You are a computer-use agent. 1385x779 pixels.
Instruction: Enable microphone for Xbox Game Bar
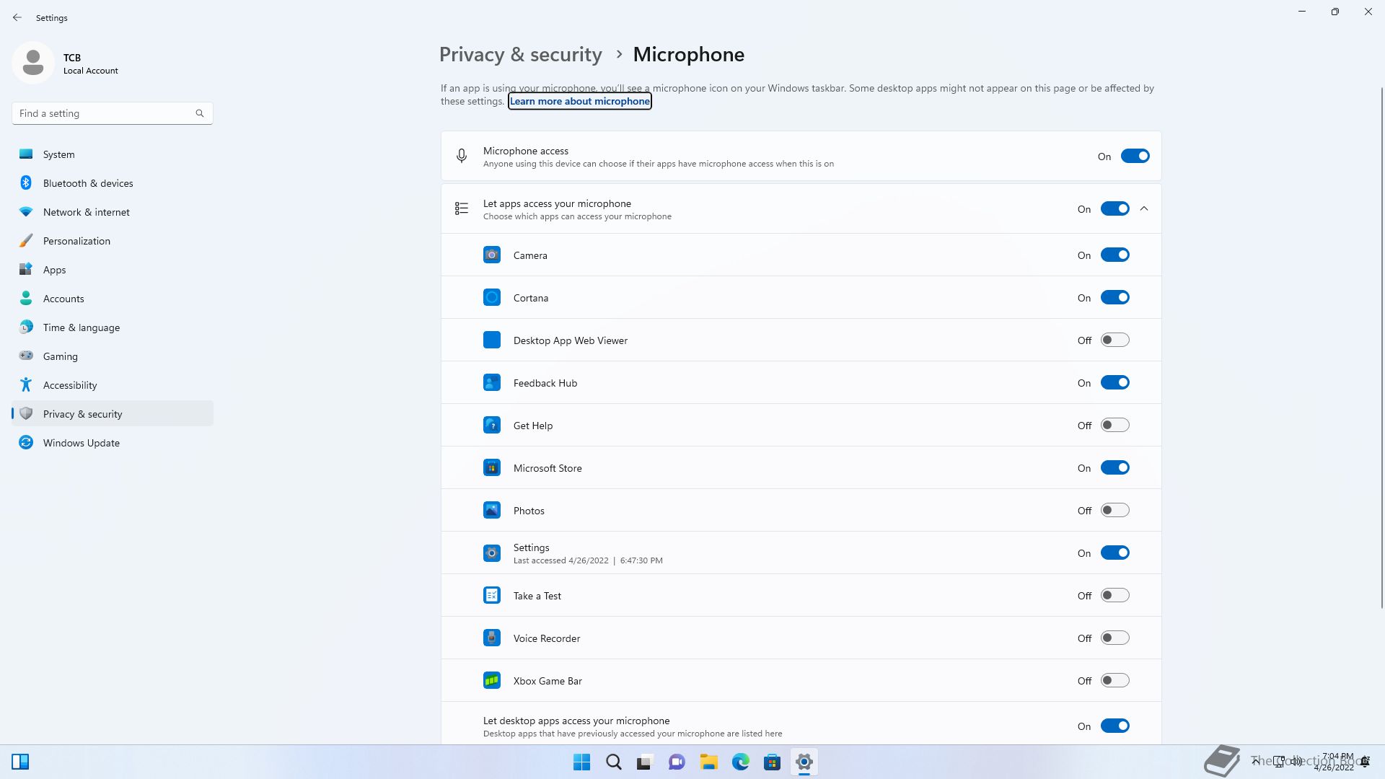point(1114,681)
